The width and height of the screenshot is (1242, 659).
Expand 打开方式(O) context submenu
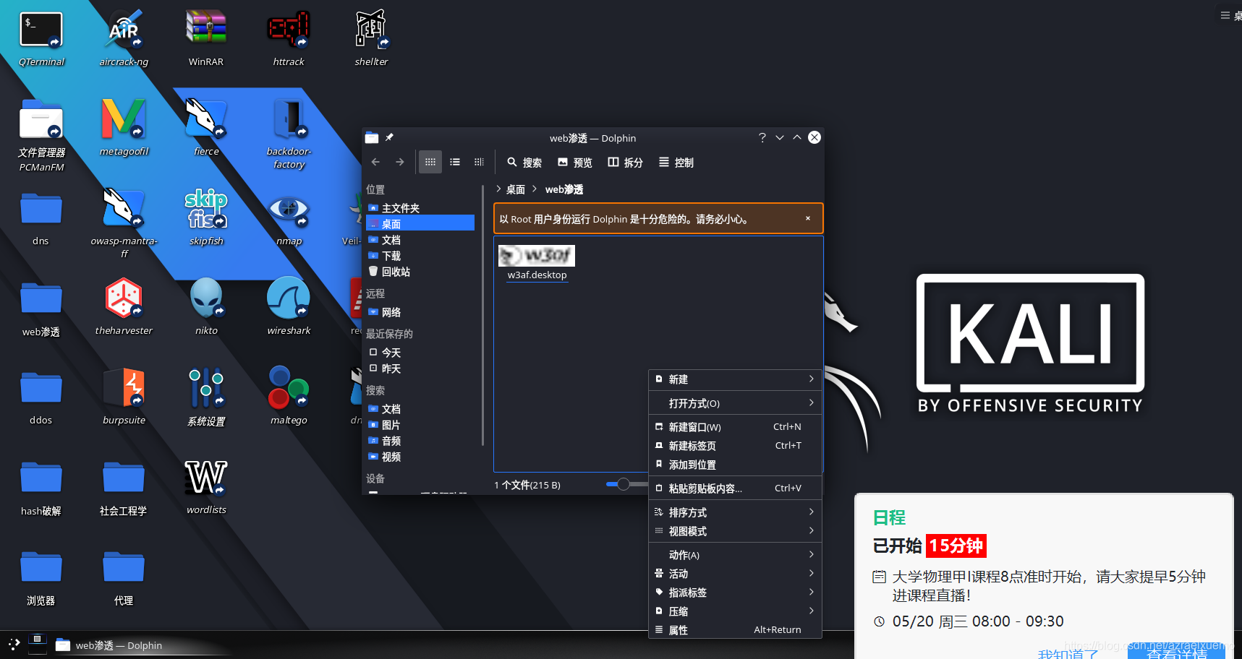coord(735,403)
